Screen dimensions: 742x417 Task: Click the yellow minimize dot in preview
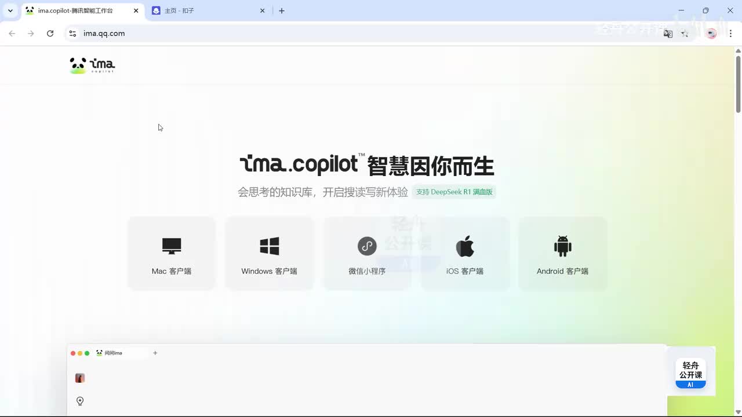[80, 353]
